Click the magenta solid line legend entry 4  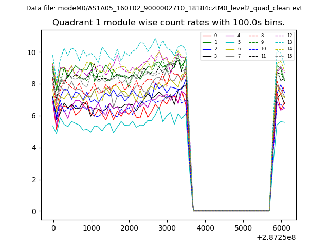coord(233,36)
